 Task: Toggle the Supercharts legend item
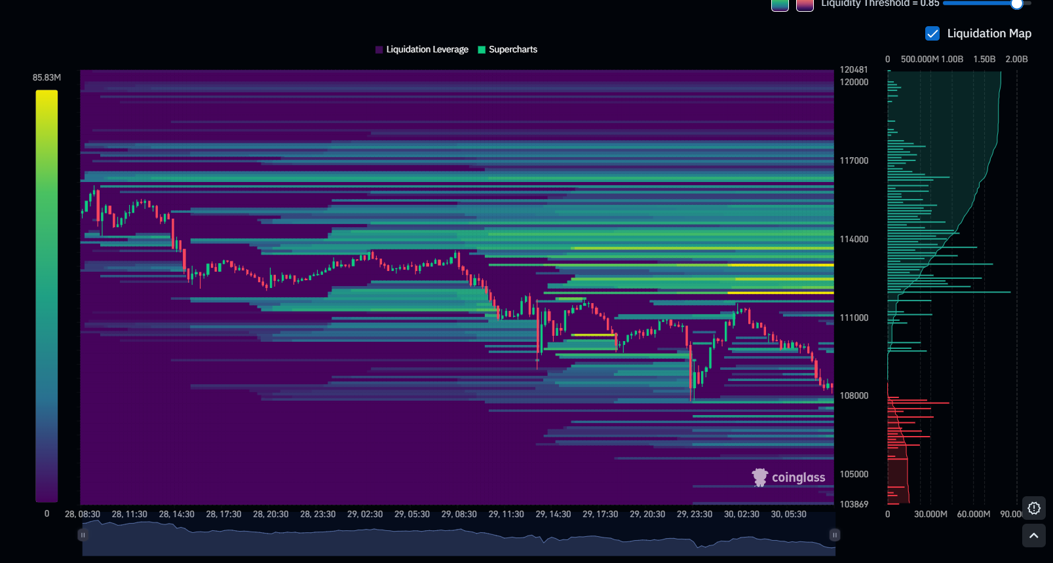click(508, 50)
